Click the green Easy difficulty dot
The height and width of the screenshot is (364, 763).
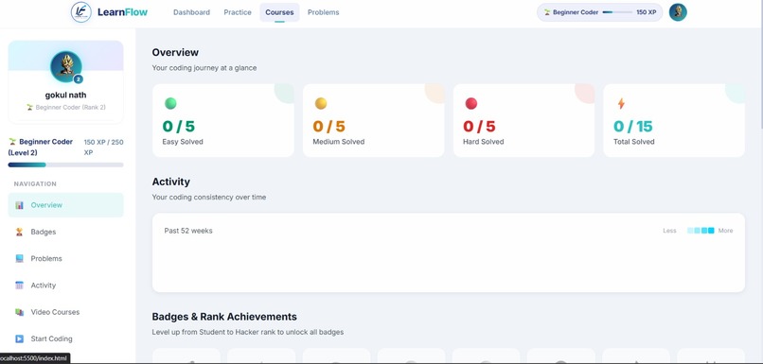point(170,103)
